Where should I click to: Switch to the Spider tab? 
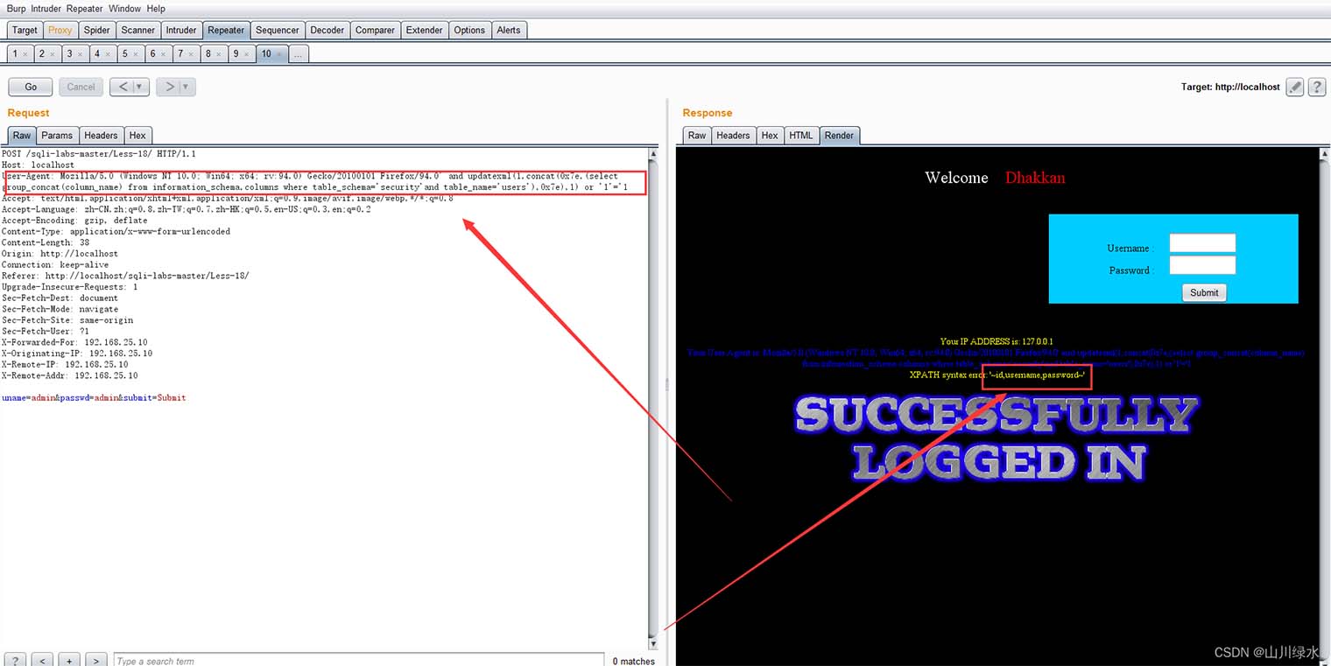click(x=97, y=30)
